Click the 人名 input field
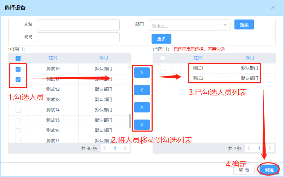Image resolution: width=284 pixels, height=177 pixels. [x=78, y=25]
